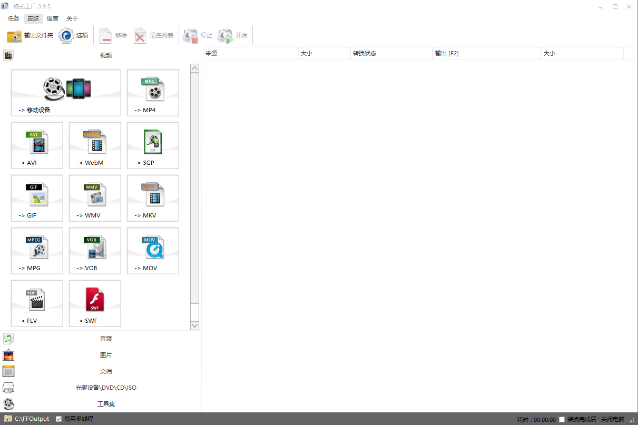Open the Options settings gear
Image resolution: width=638 pixels, height=425 pixels.
point(73,36)
